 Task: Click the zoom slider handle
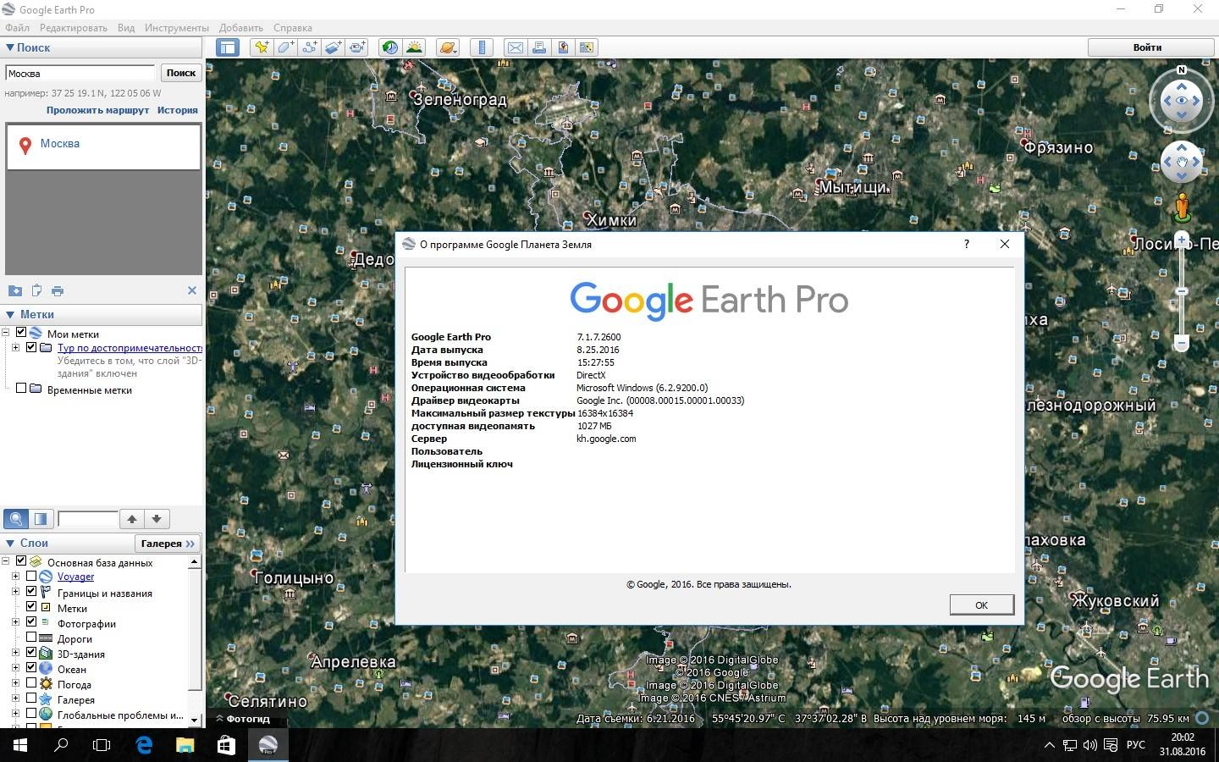1182,291
